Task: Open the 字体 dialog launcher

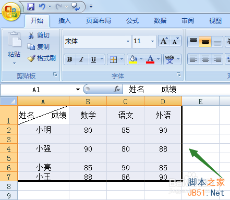Action: tap(179, 74)
